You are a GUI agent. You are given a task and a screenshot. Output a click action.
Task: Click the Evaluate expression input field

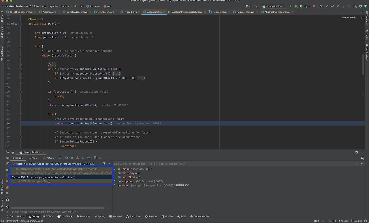pos(234,164)
